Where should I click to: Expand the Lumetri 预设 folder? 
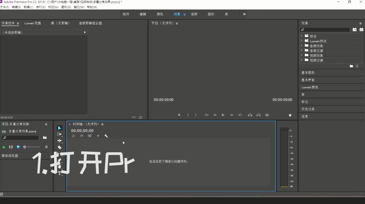pyautogui.click(x=302, y=41)
